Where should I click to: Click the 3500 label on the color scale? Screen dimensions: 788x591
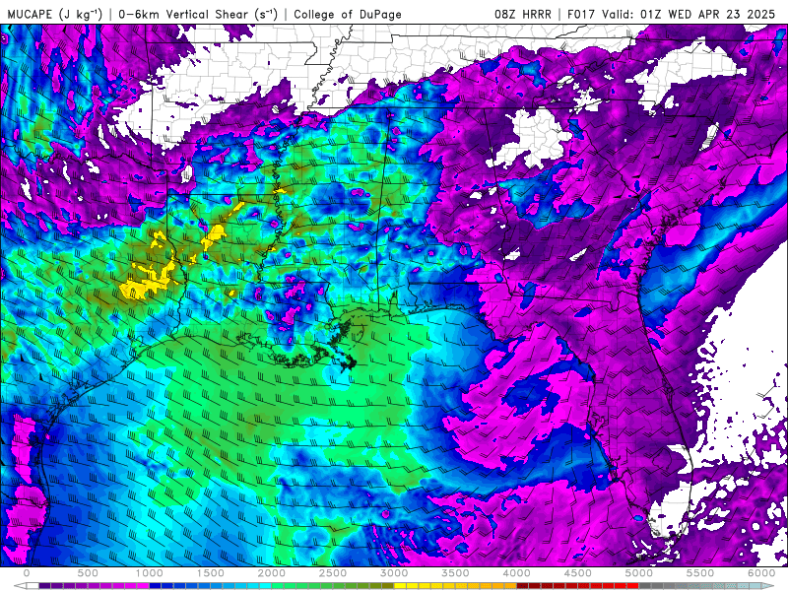455,573
